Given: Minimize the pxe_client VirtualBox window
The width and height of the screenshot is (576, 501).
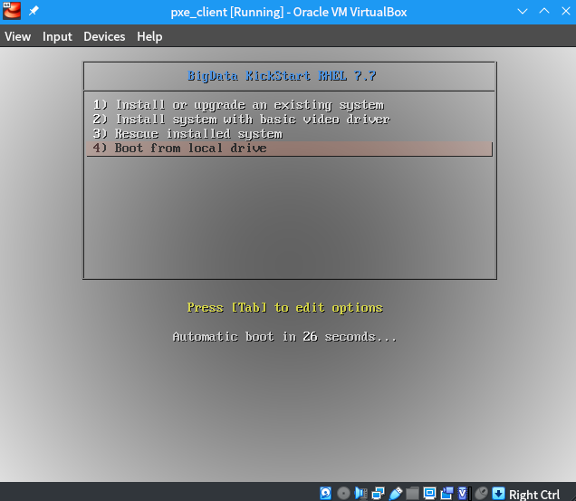Looking at the screenshot, I should 523,12.
